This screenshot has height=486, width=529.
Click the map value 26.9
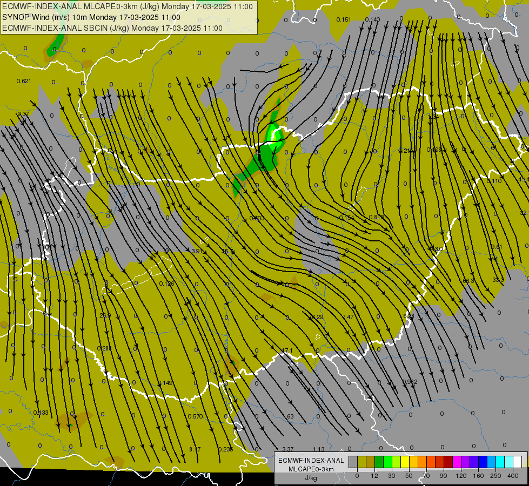(105, 316)
